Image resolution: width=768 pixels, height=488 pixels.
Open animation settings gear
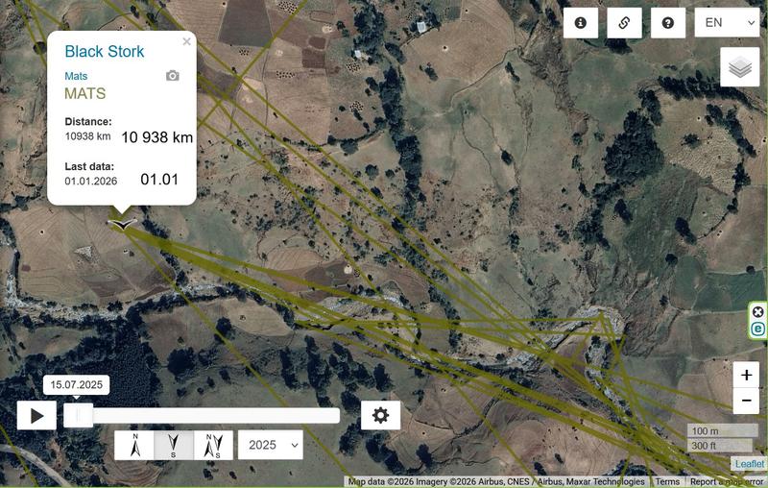[380, 416]
